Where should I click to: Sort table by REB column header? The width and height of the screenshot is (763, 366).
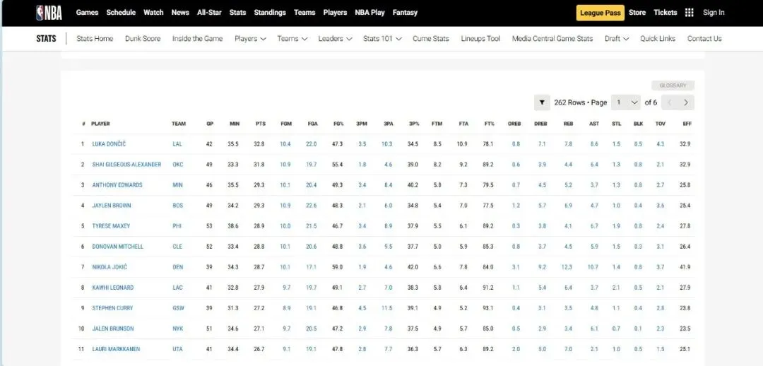[568, 124]
